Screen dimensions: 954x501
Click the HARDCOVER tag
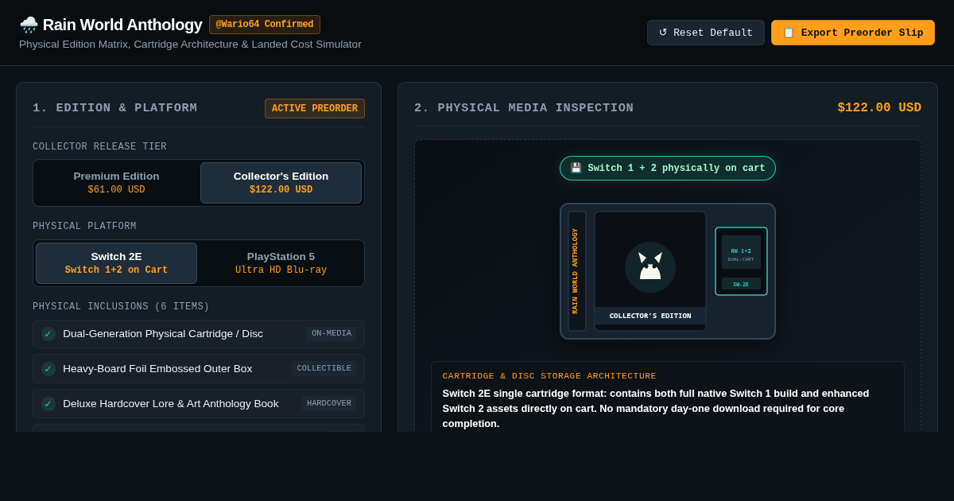click(x=329, y=404)
